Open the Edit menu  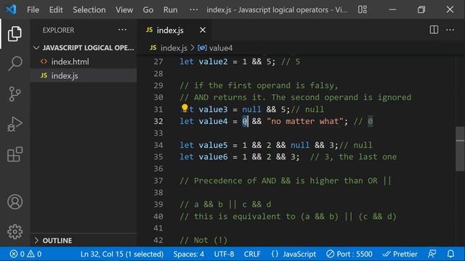(x=56, y=9)
